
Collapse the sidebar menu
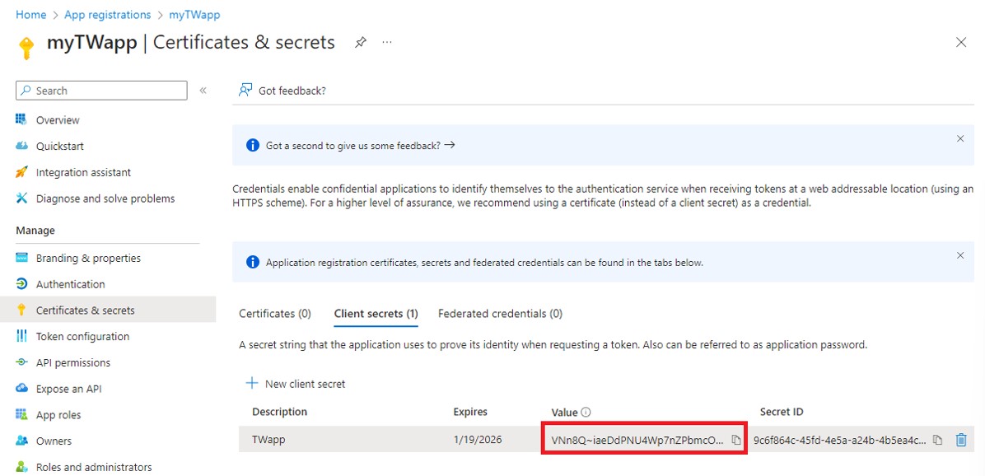click(x=203, y=91)
